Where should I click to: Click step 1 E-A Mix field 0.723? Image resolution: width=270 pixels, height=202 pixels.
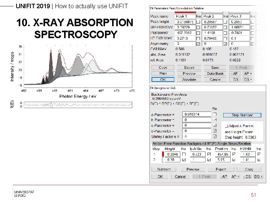pos(198,154)
